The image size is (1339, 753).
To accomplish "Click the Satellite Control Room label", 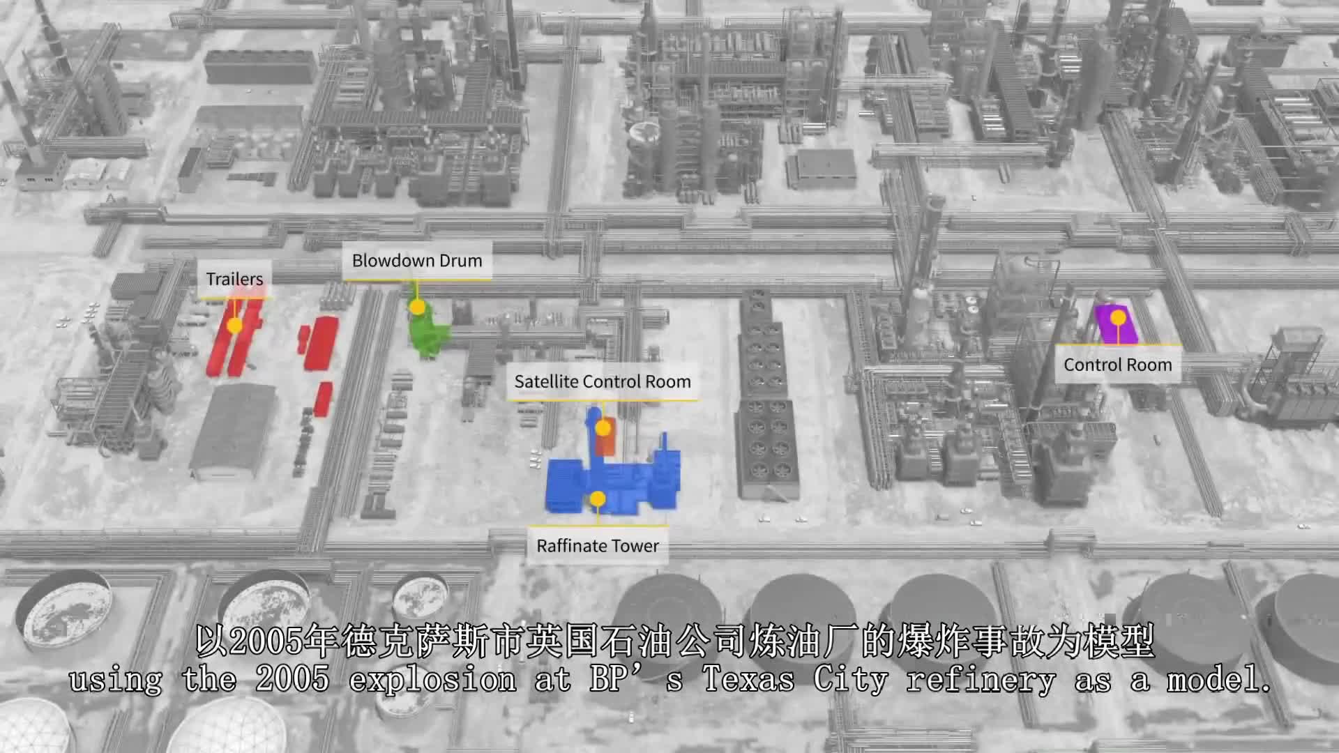I will (x=602, y=381).
